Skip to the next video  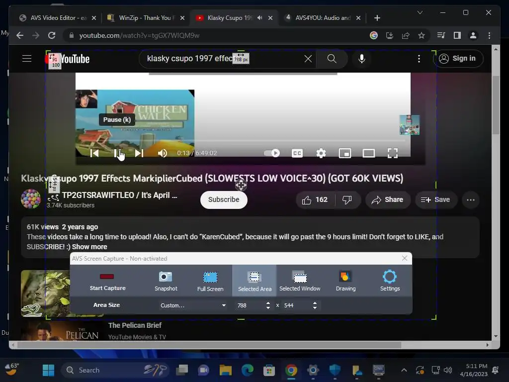(139, 153)
